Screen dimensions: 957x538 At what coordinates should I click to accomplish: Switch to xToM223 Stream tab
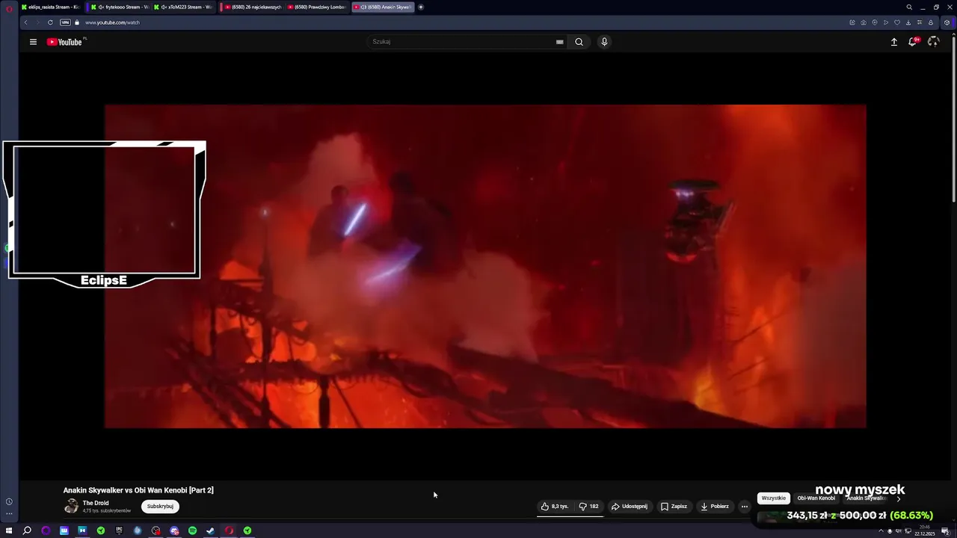pyautogui.click(x=183, y=7)
